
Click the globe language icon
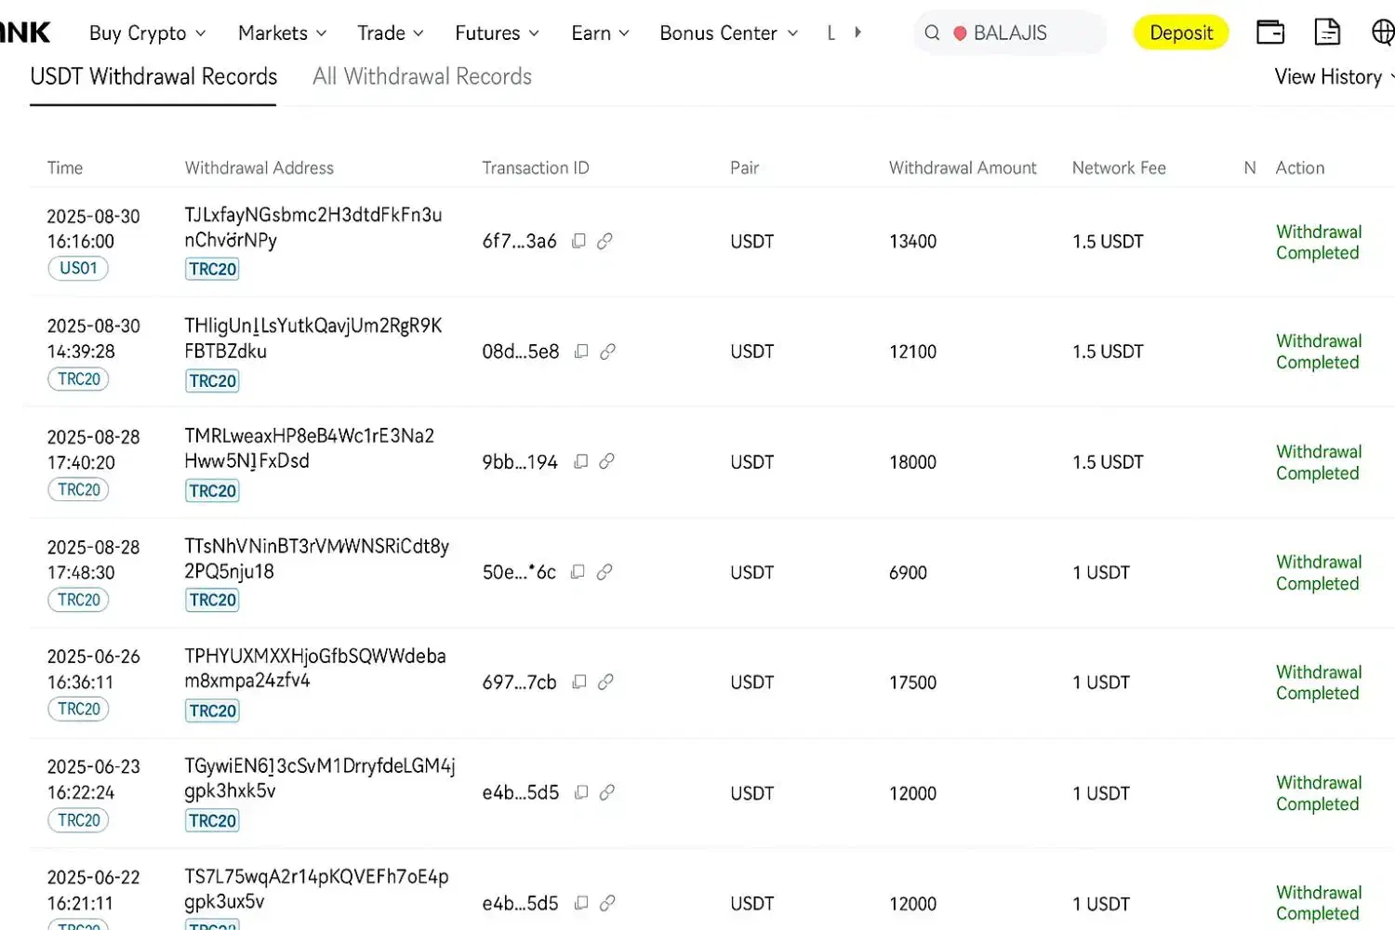click(1383, 33)
